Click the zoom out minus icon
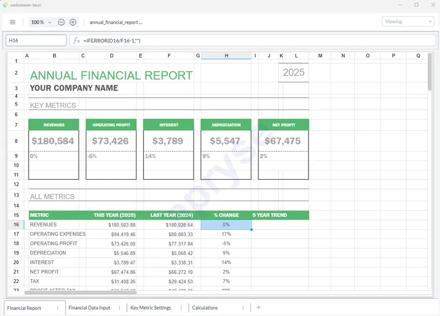 61,22
